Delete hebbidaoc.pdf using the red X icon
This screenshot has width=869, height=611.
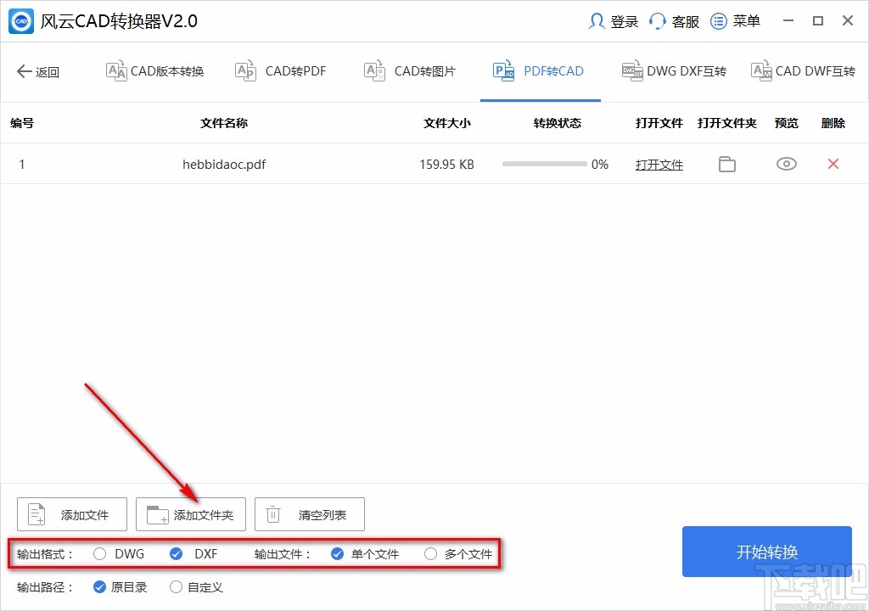pyautogui.click(x=832, y=164)
